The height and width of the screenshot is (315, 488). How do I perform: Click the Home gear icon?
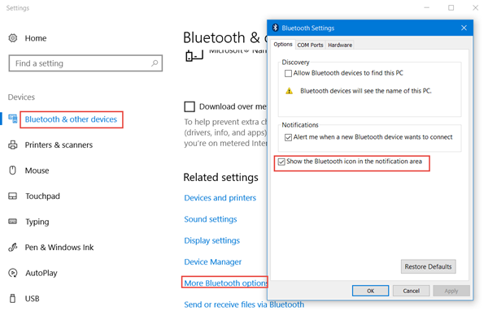tap(13, 38)
